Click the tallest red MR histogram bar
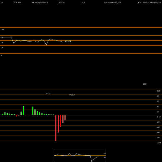 (x=56, y=128)
